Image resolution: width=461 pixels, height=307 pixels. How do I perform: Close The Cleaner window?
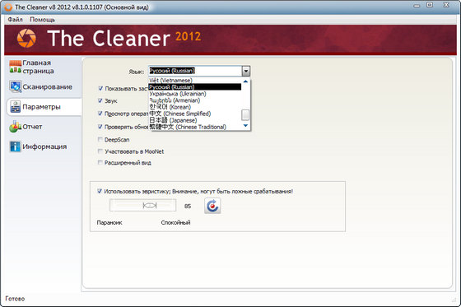(446, 5)
